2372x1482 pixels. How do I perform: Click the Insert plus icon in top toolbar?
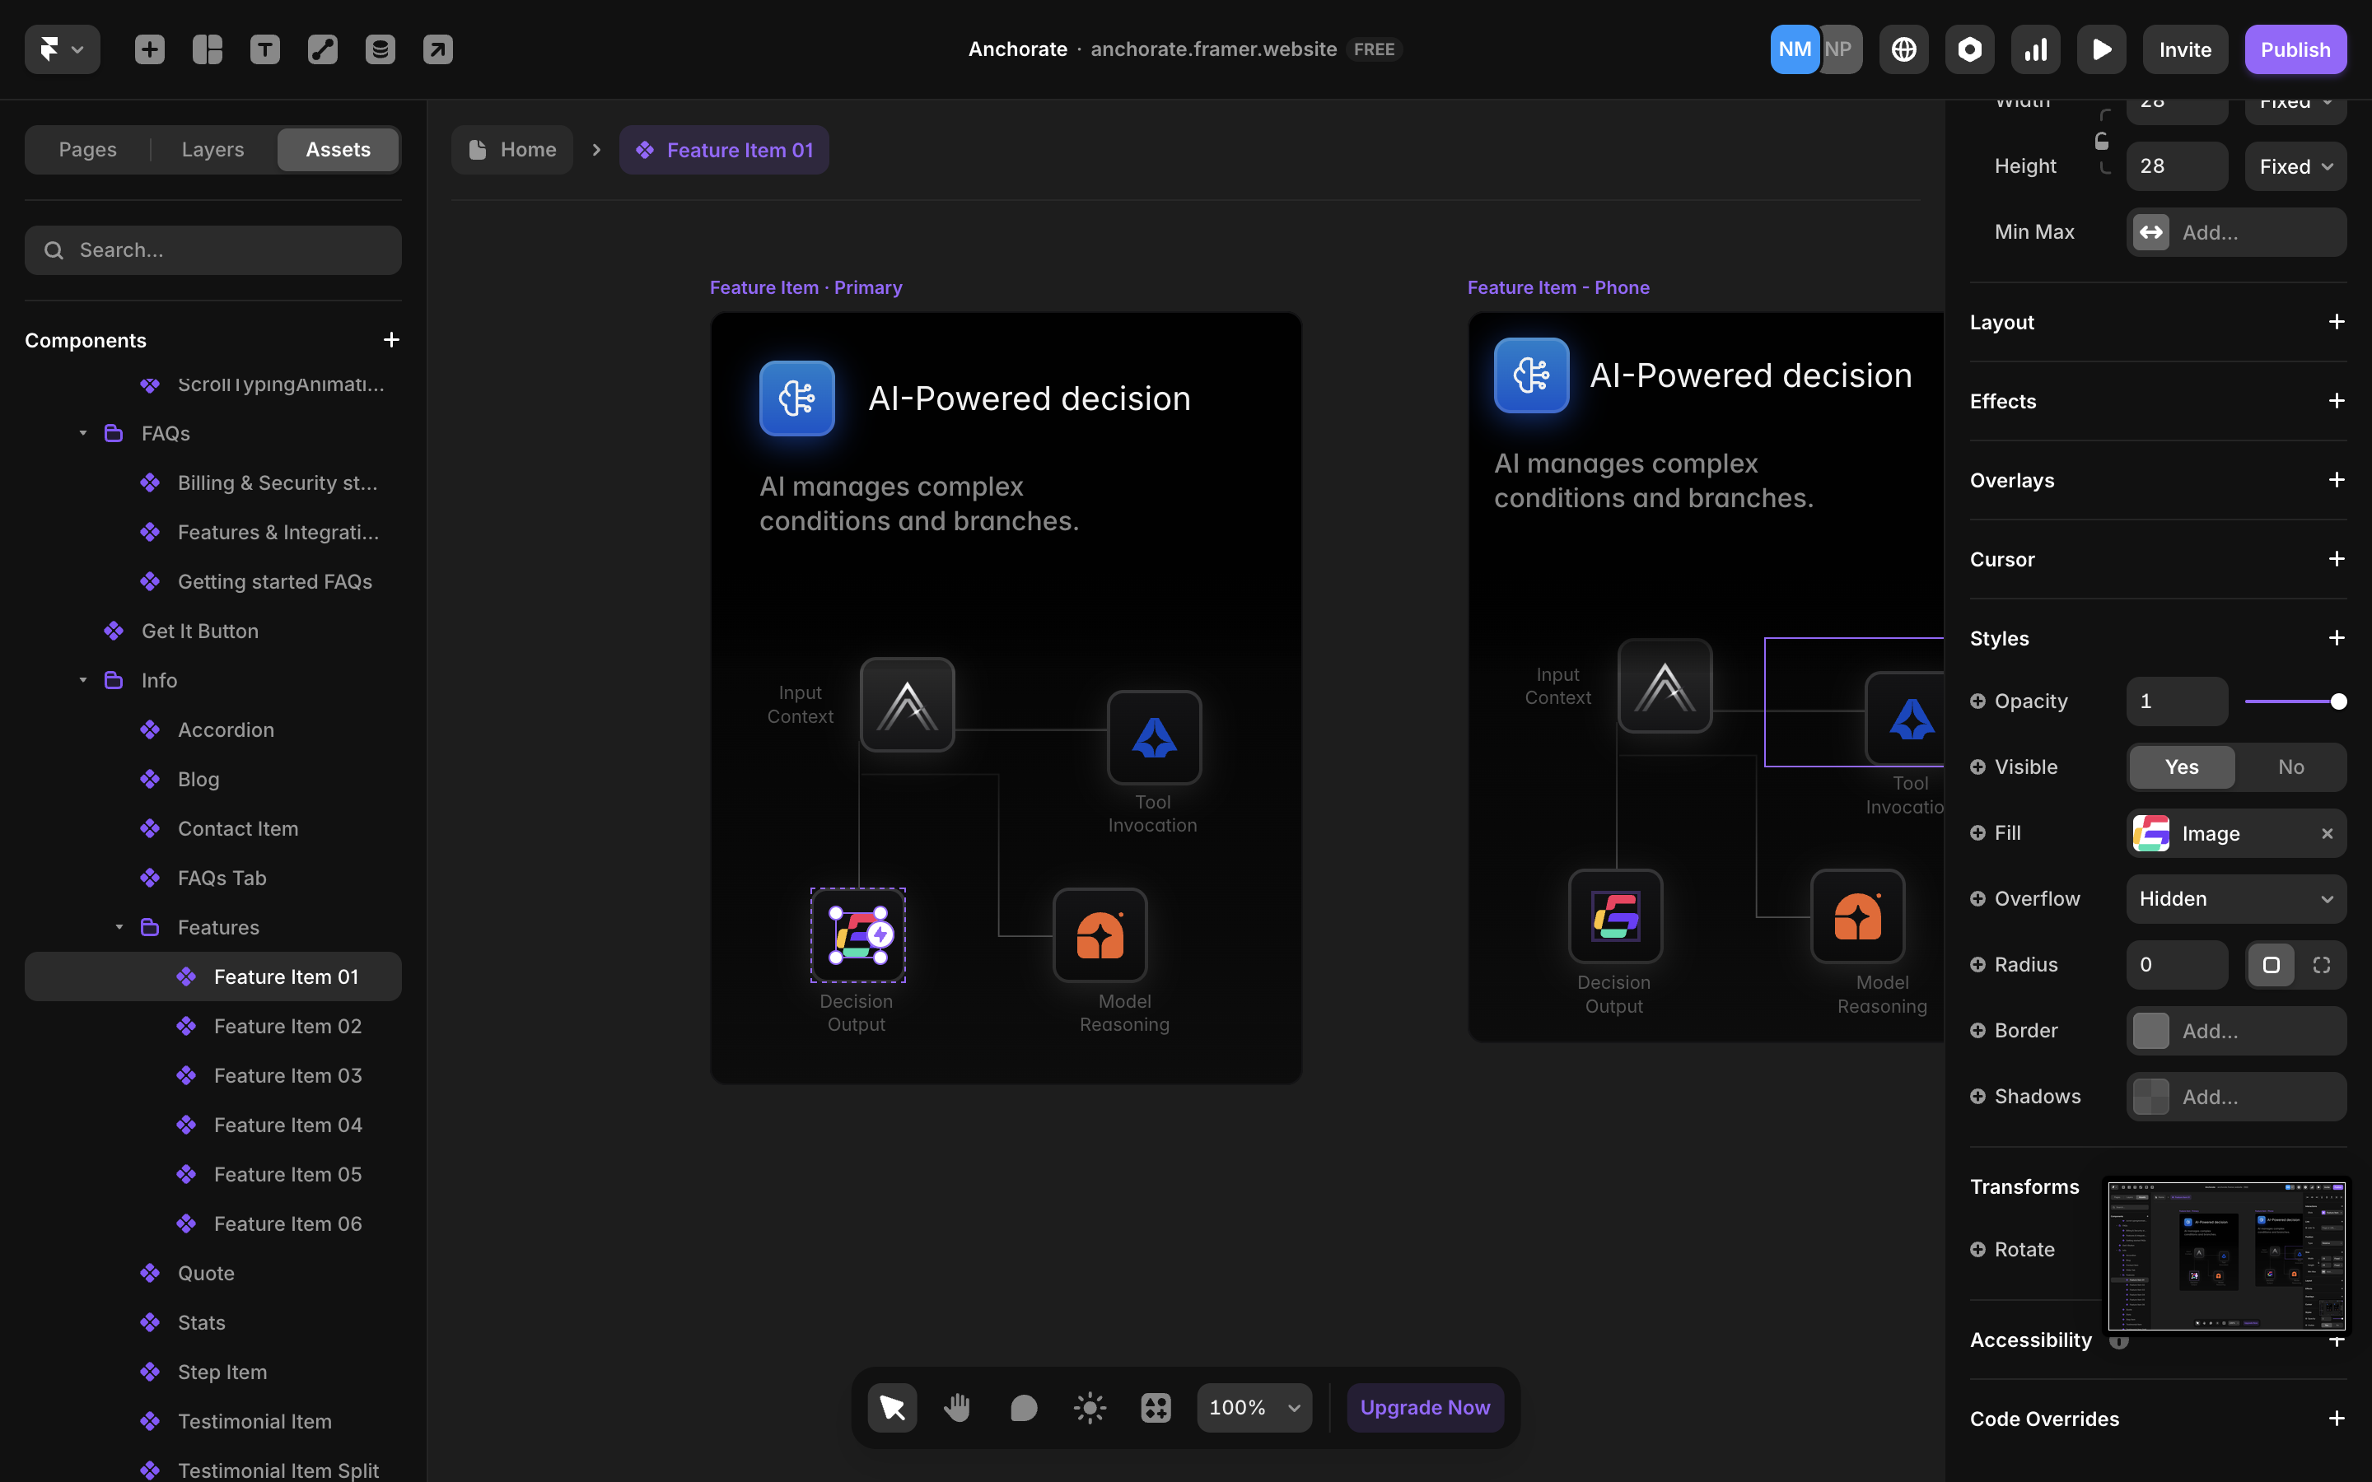pos(149,49)
